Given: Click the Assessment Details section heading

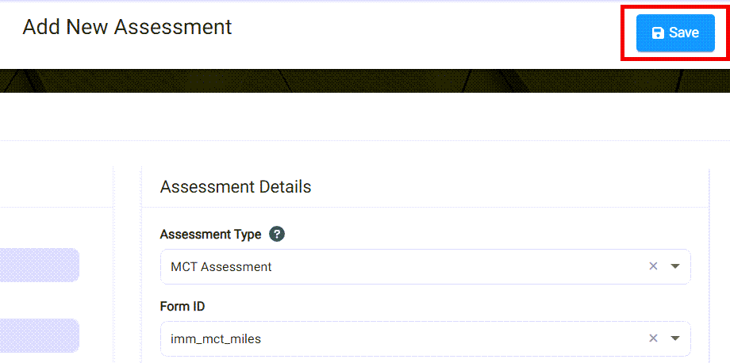Looking at the screenshot, I should (236, 187).
